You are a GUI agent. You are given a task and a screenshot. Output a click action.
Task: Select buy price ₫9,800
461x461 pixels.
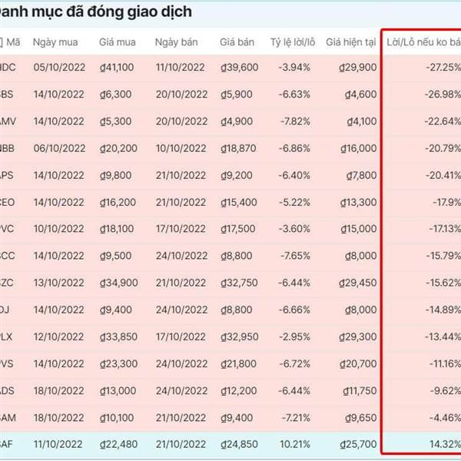115,175
